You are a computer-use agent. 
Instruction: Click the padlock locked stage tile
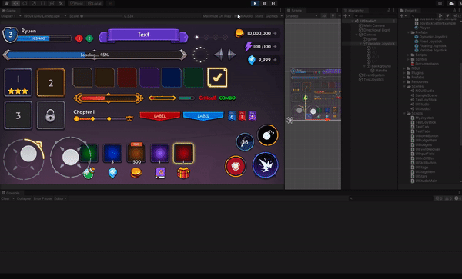[x=50, y=115]
